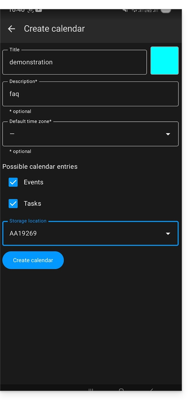Tap the Possible calendar entries heading
Image resolution: width=191 pixels, height=400 pixels.
(x=40, y=167)
